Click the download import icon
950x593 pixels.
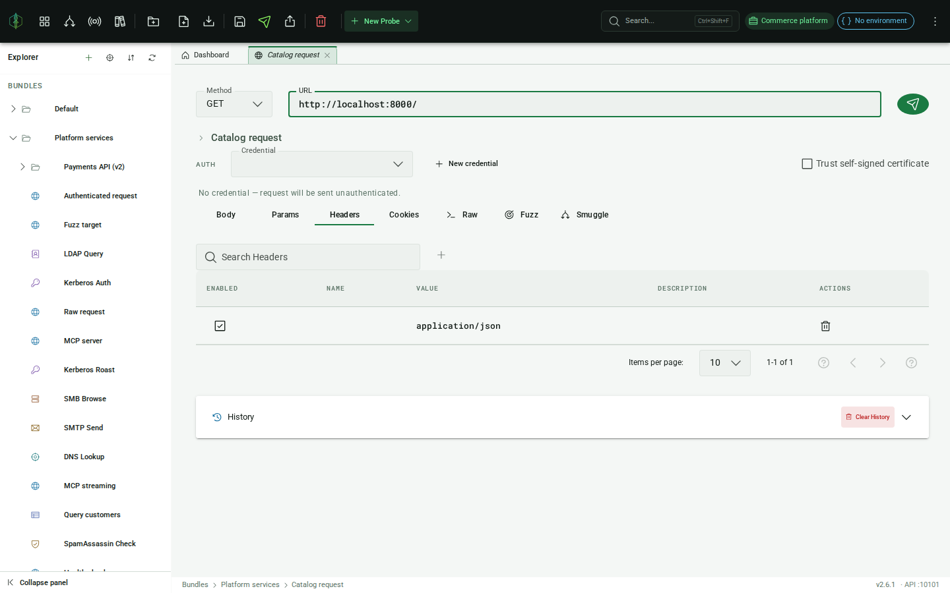(208, 21)
